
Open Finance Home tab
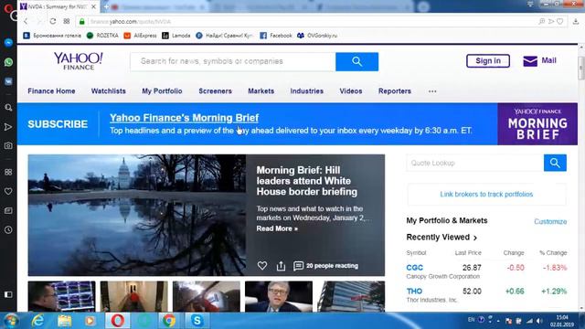point(51,91)
